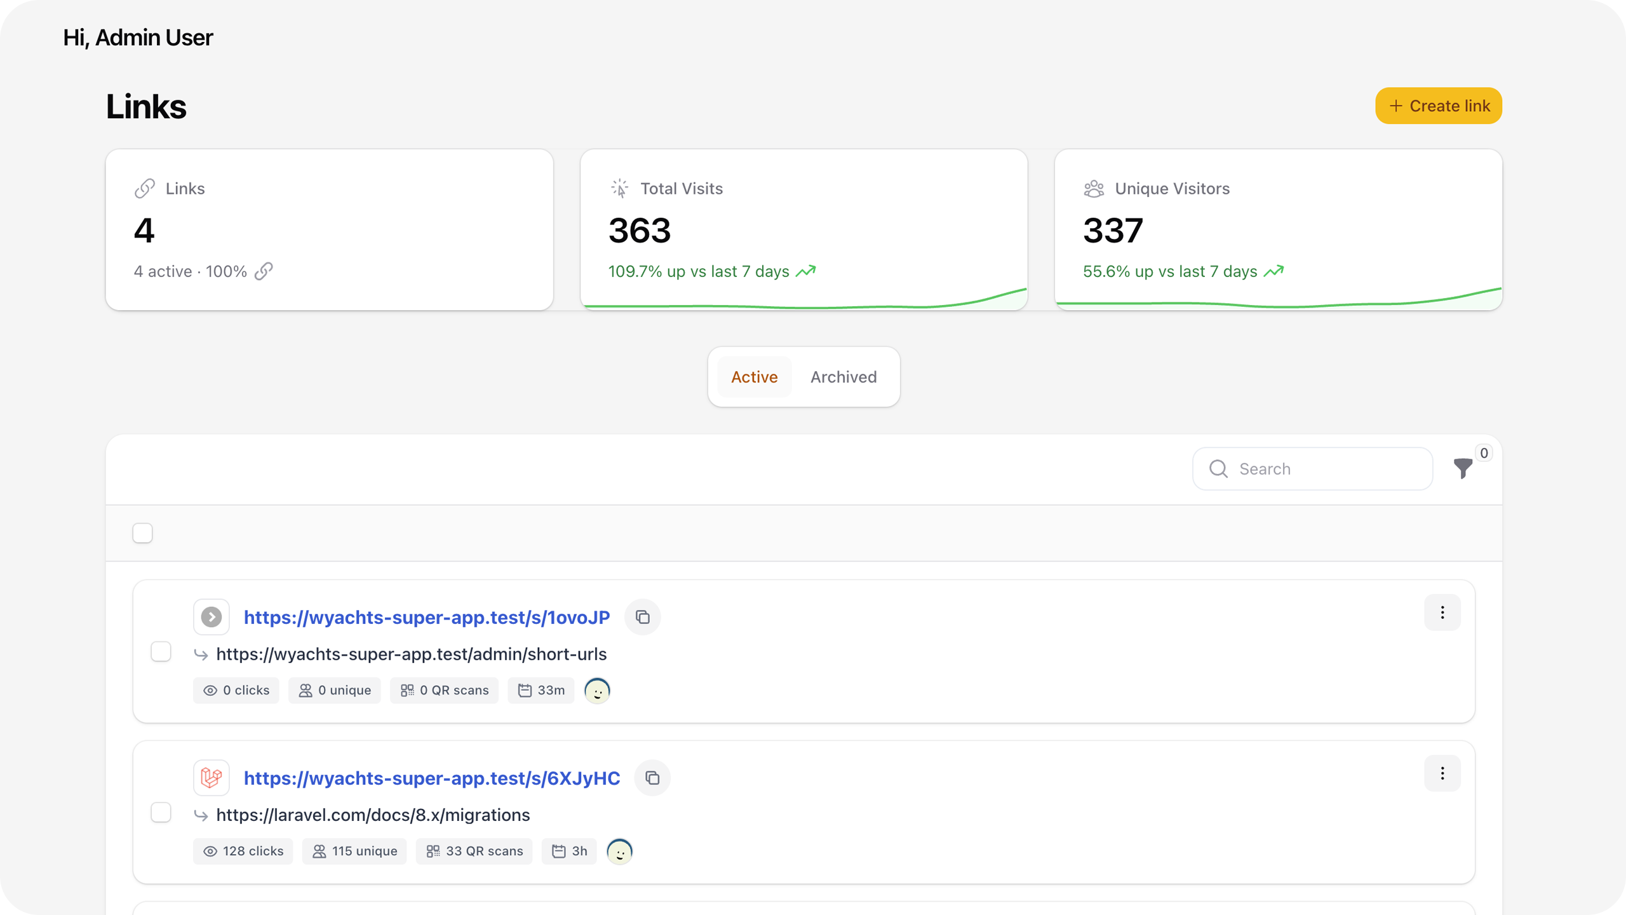Click the small link icon after 100%
The width and height of the screenshot is (1626, 915).
264,271
